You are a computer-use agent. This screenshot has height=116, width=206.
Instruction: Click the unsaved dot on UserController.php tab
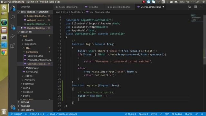[163, 7]
